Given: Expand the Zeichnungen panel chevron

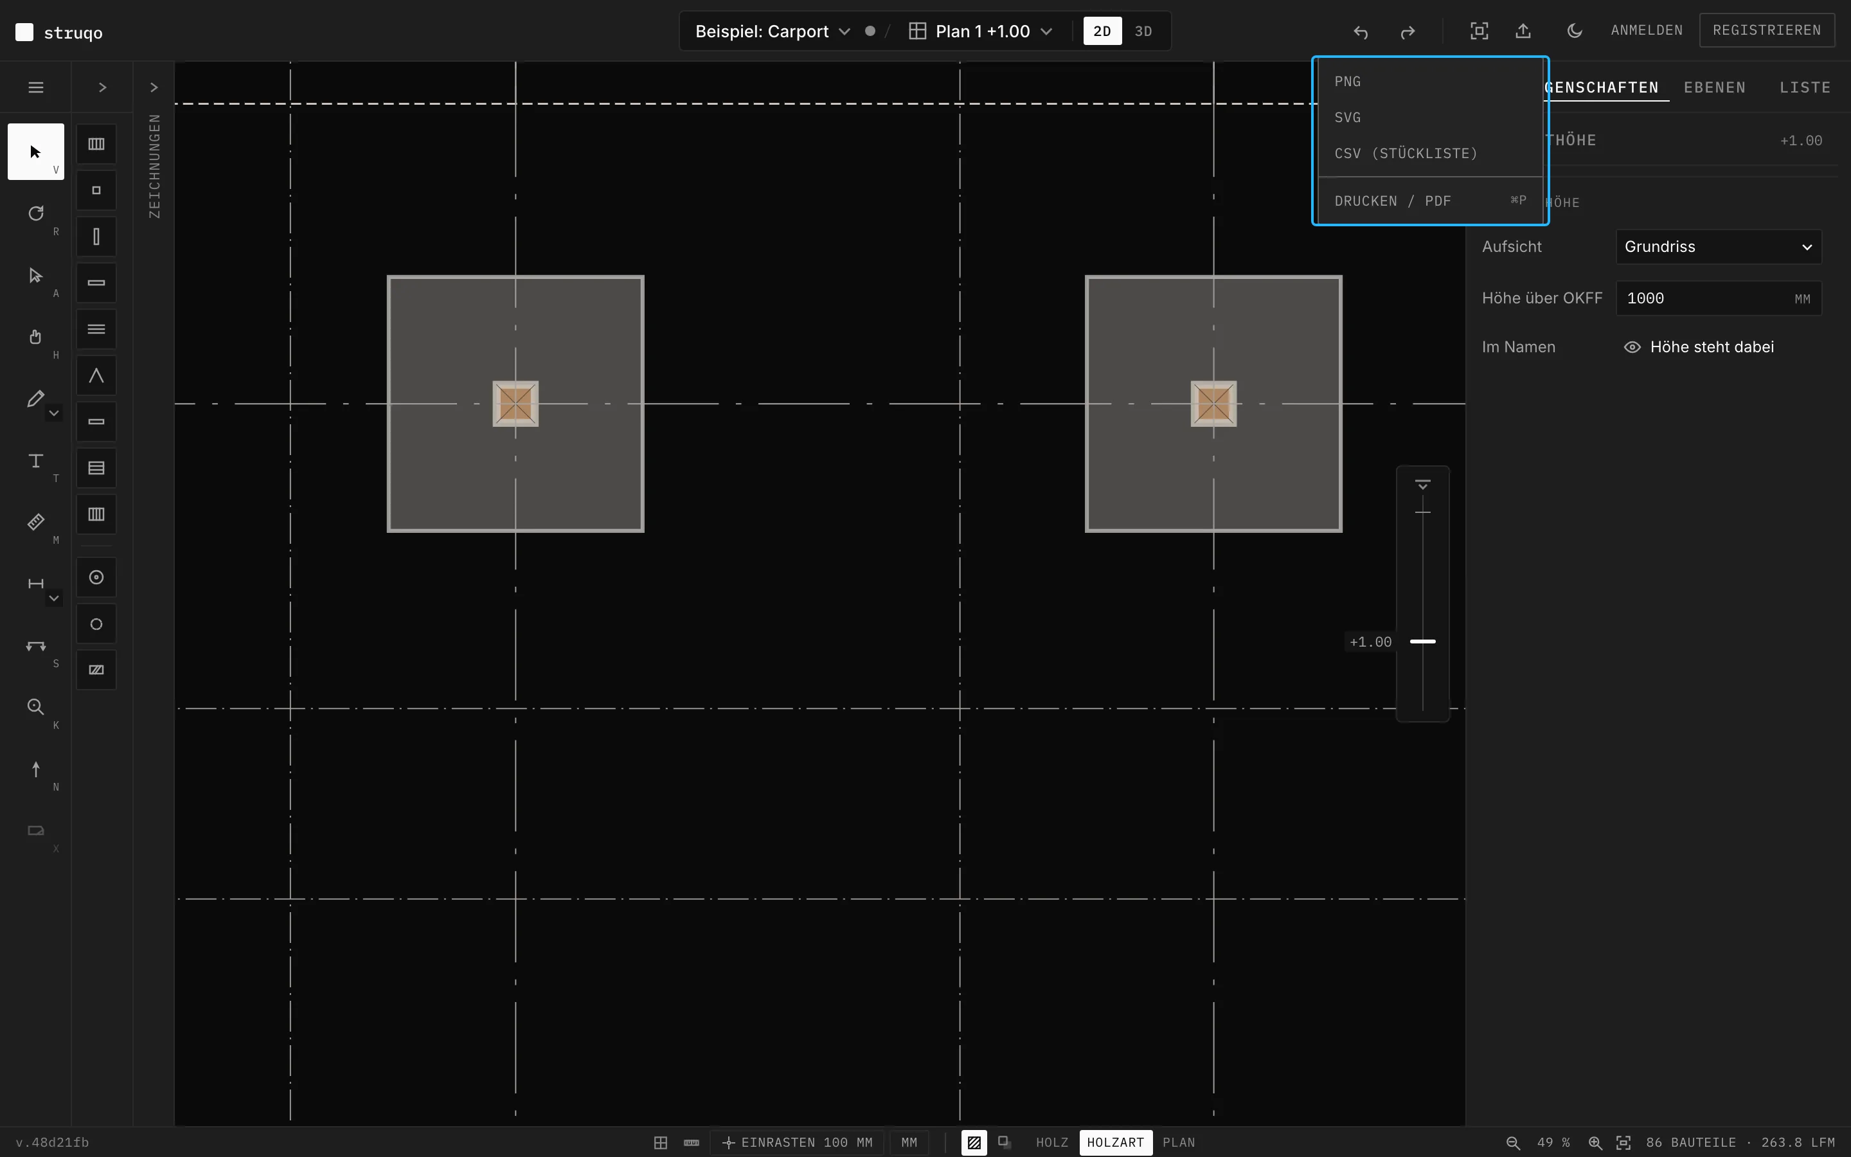Looking at the screenshot, I should click(x=154, y=87).
